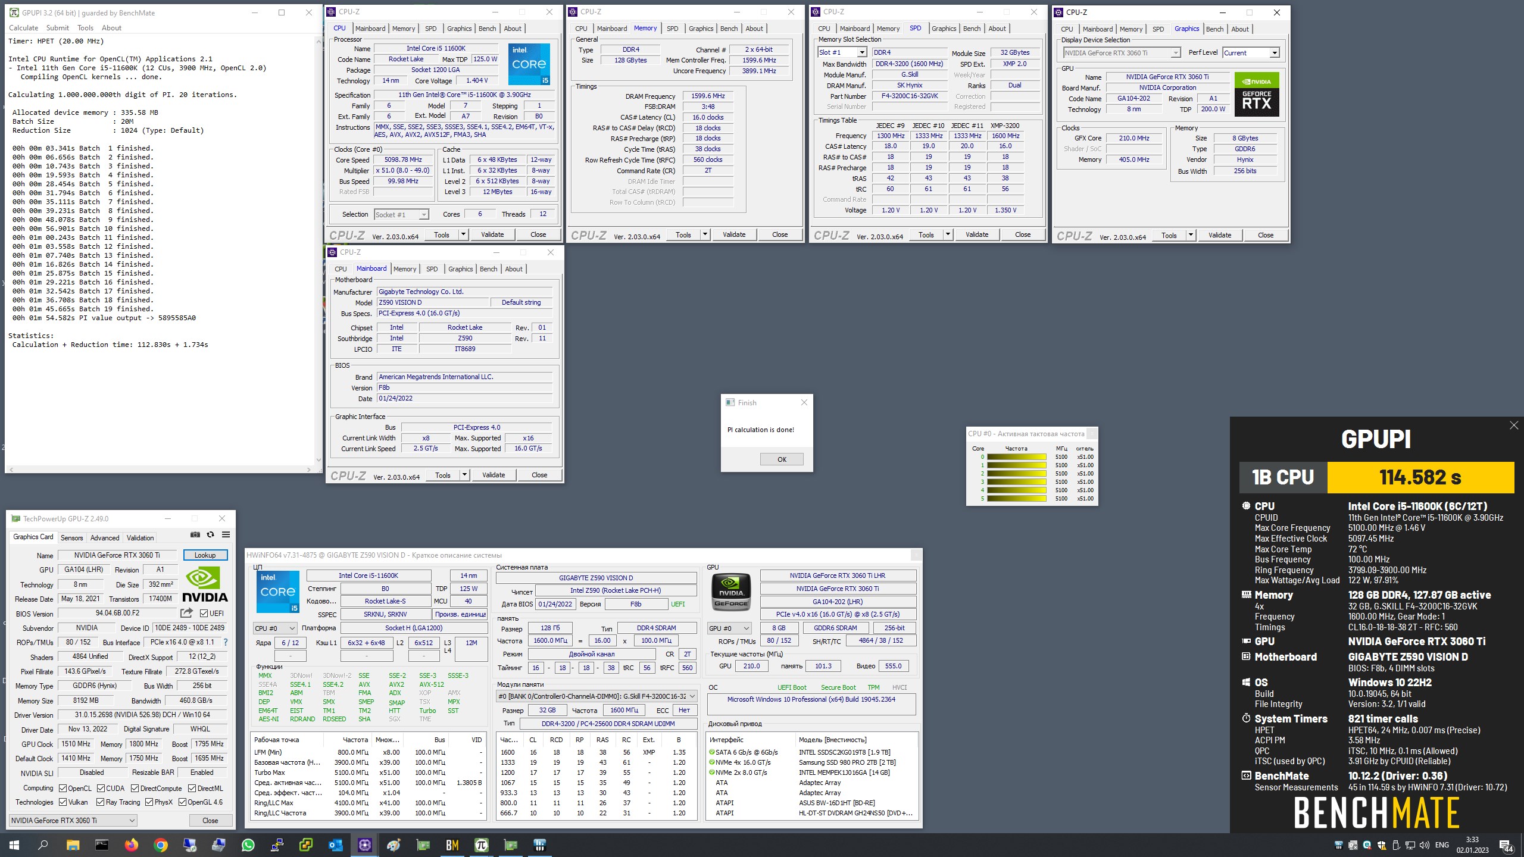Expand HWiNFO memory module BANK 0 dropdown
Image resolution: width=1524 pixels, height=857 pixels.
pos(597,696)
